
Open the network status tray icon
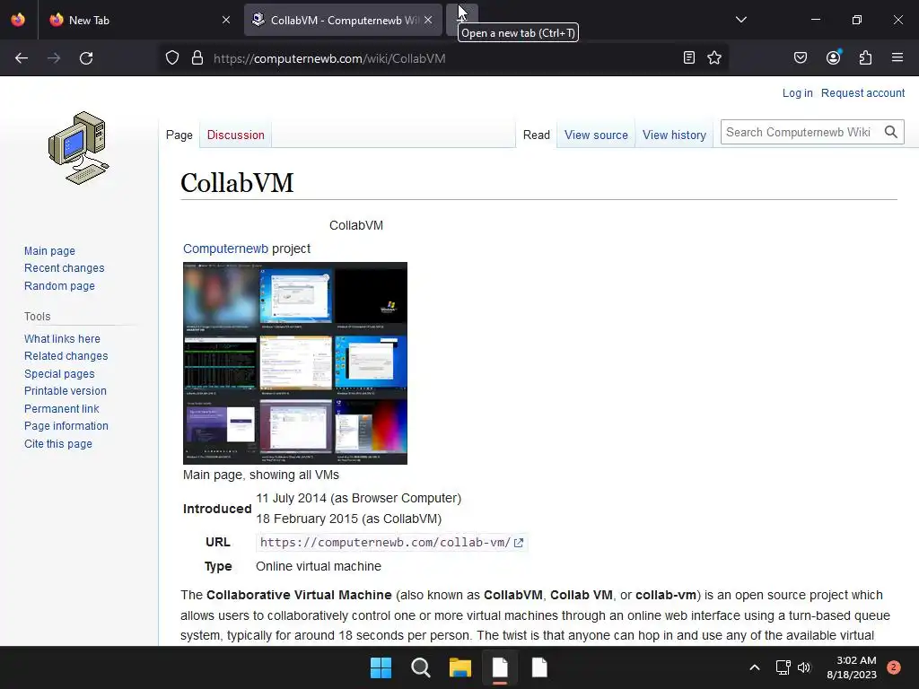(x=783, y=667)
